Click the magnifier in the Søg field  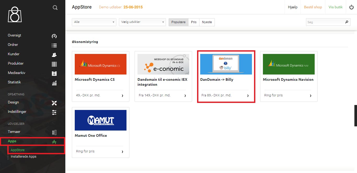pyautogui.click(x=347, y=22)
